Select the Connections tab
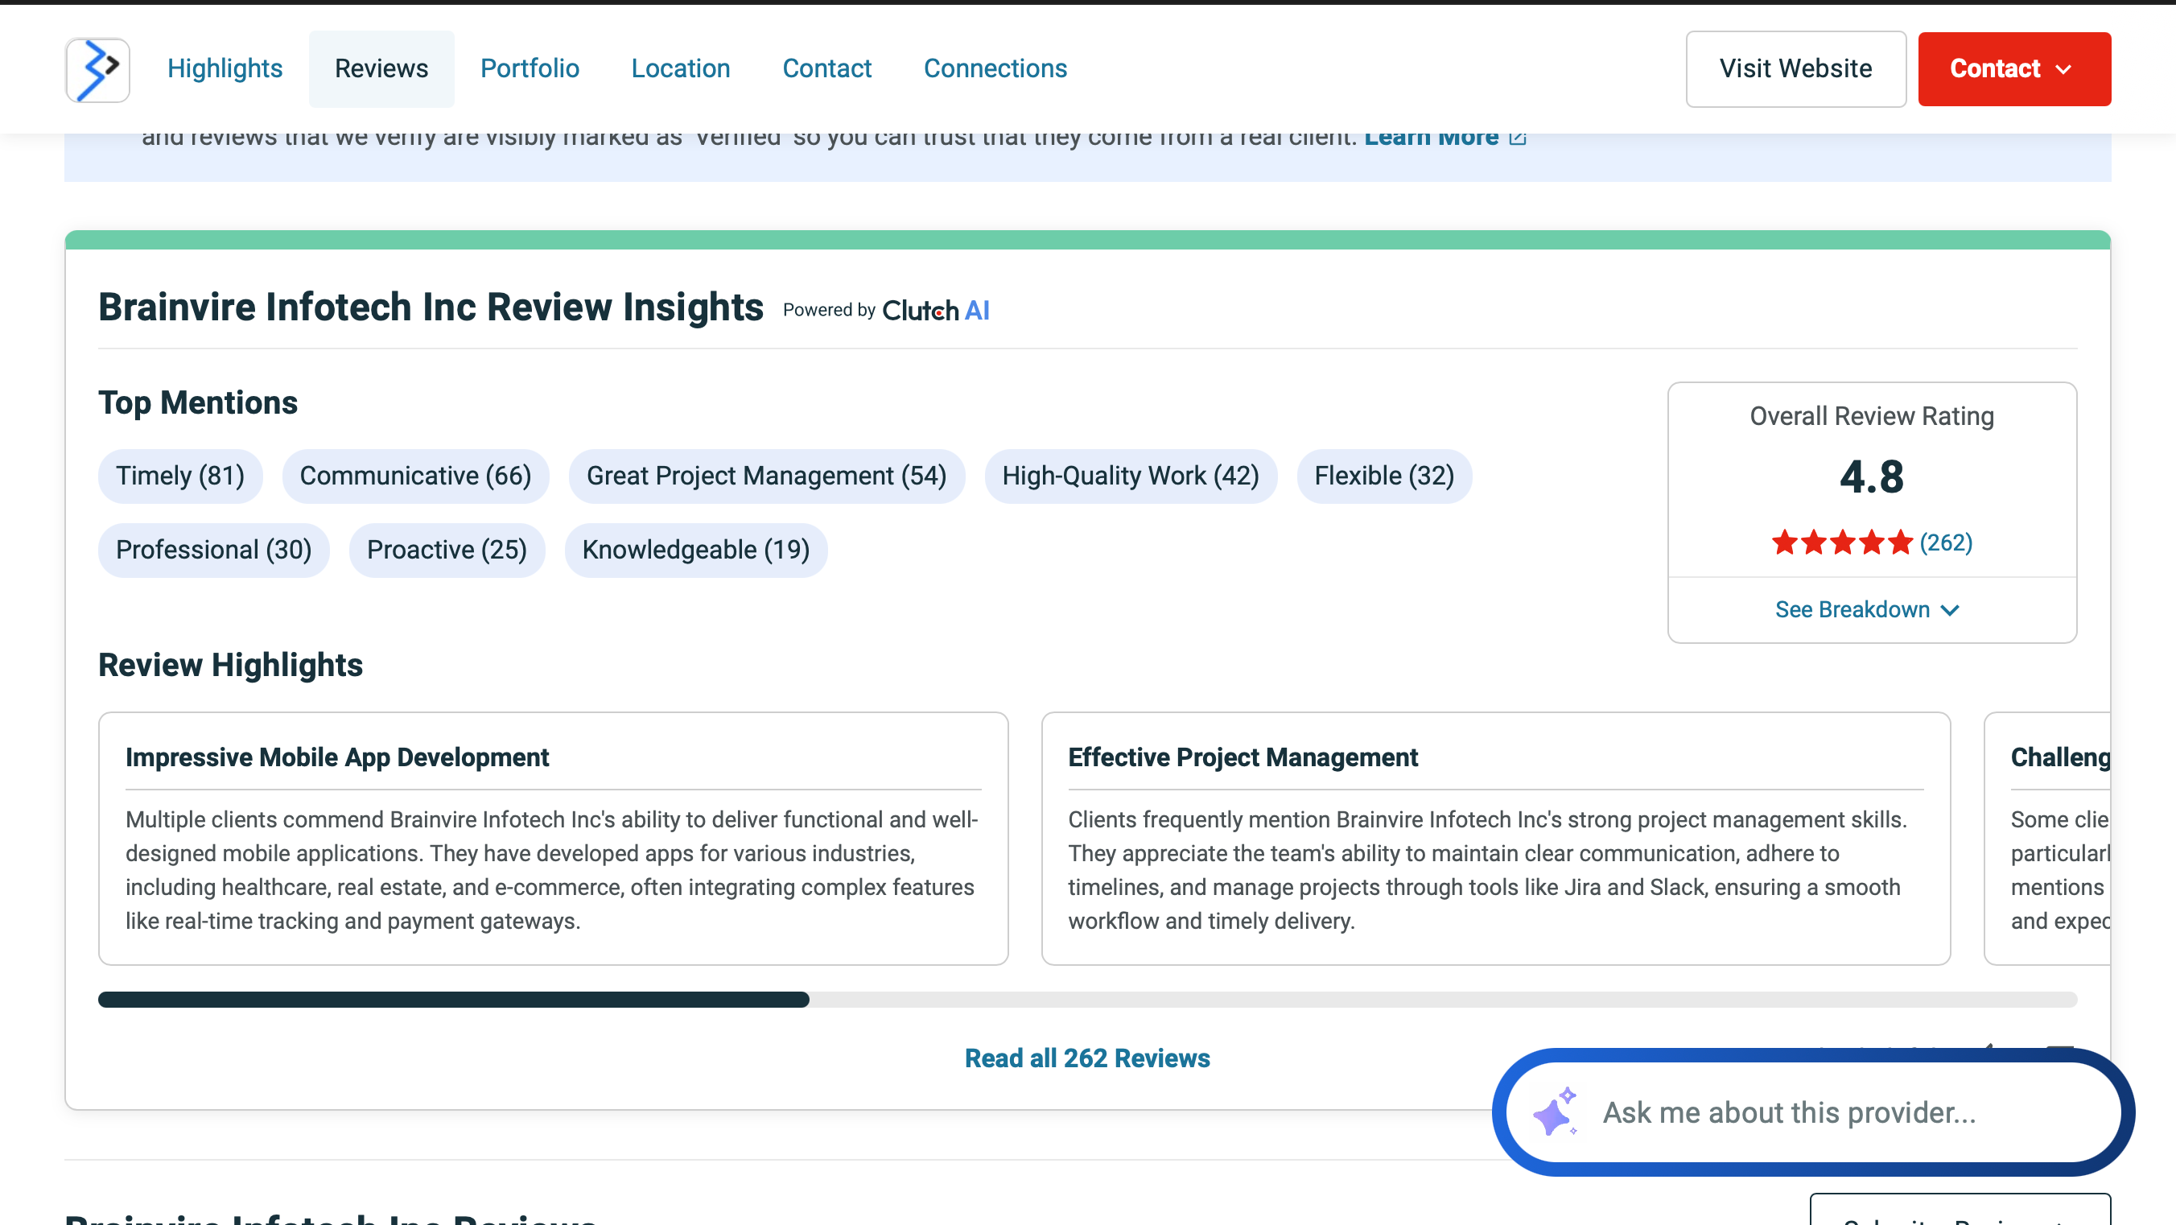Screen dimensions: 2176x1225 [x=994, y=69]
